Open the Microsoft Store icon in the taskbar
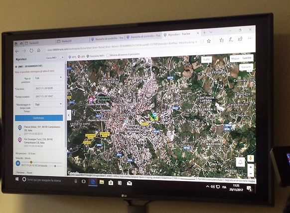Image resolution: width=290 pixels, height=213 pixels. [111, 183]
